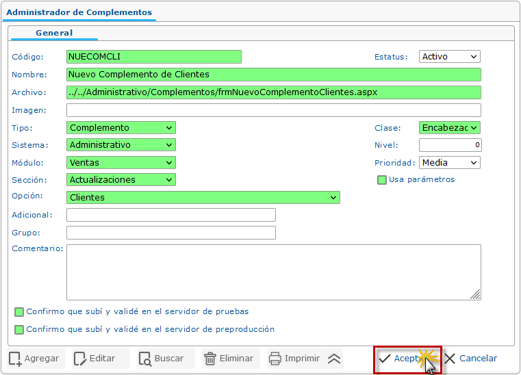521x375 pixels.
Task: Click the Buscar button label
Action: (x=169, y=359)
